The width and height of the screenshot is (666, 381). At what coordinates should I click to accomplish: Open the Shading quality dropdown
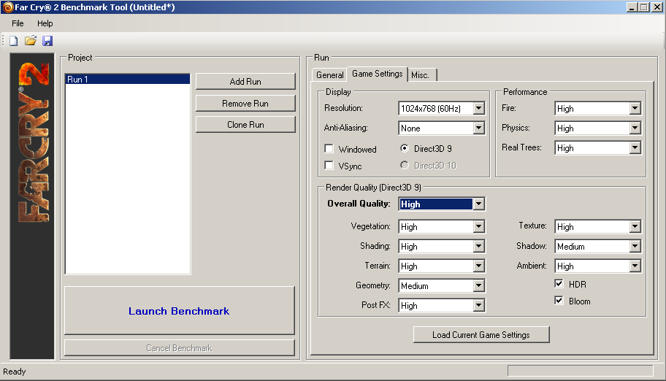(442, 247)
